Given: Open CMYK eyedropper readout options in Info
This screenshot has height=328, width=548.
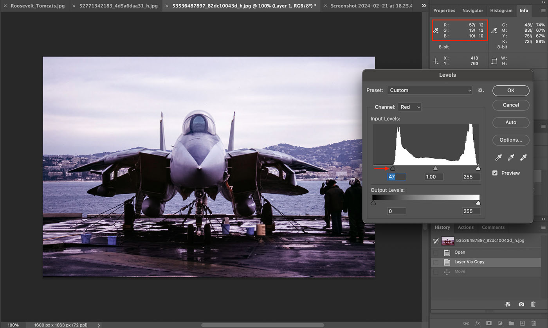Looking at the screenshot, I should pyautogui.click(x=494, y=31).
